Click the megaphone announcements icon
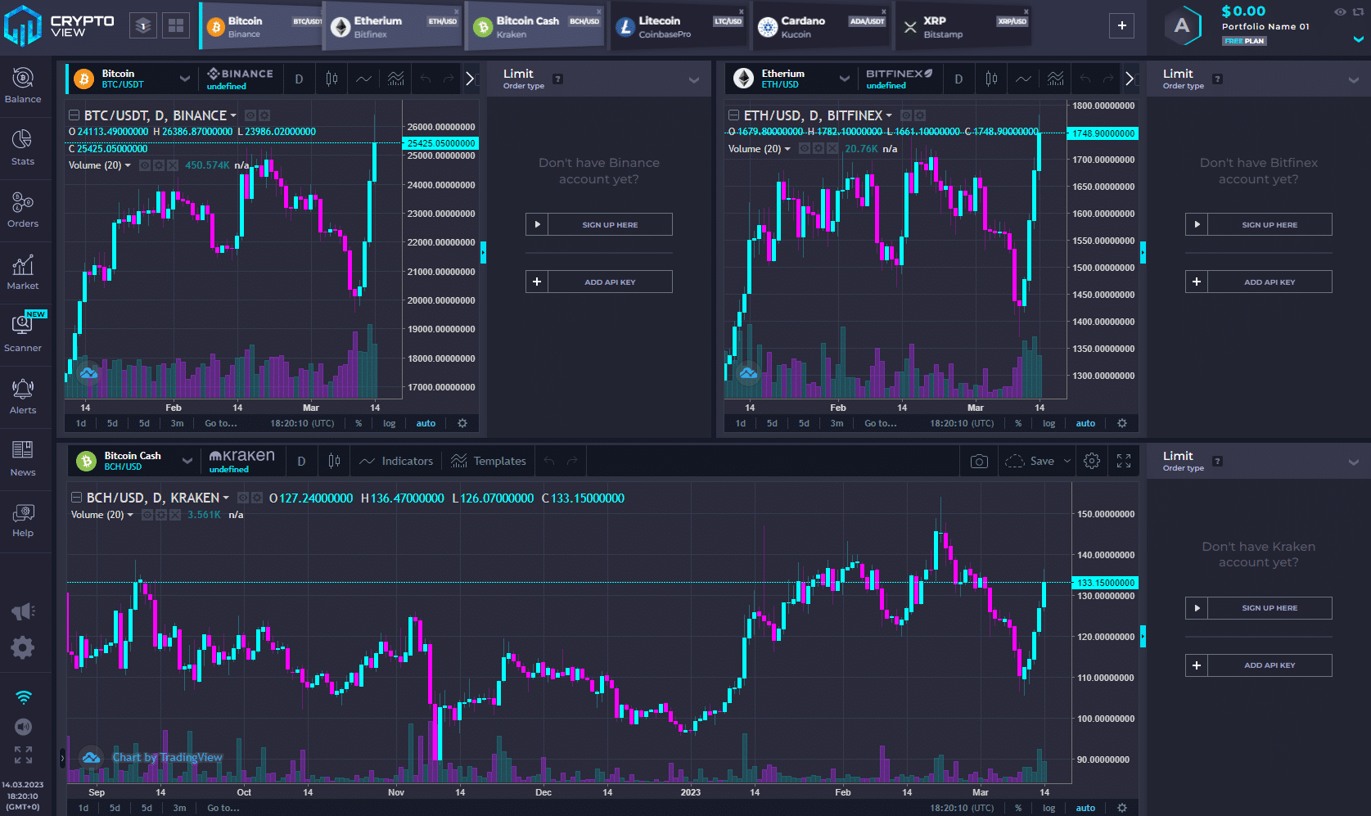The height and width of the screenshot is (816, 1371). coord(23,611)
